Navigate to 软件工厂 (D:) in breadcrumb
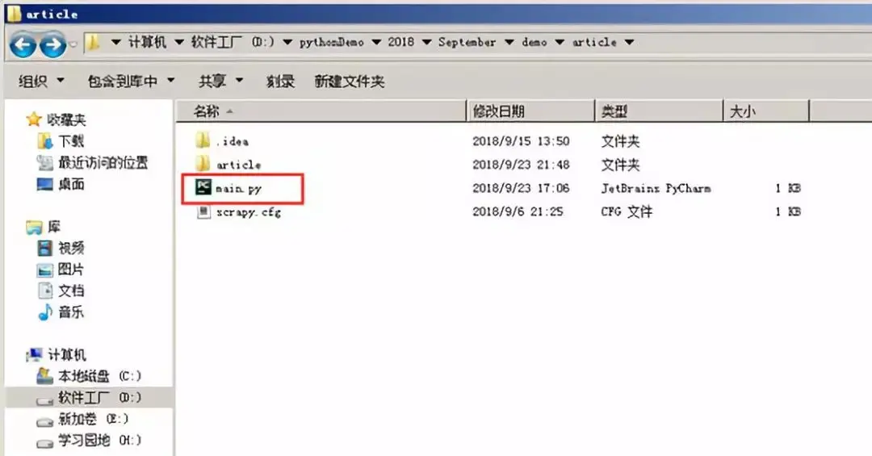Screen dimensions: 872x456 [x=233, y=42]
